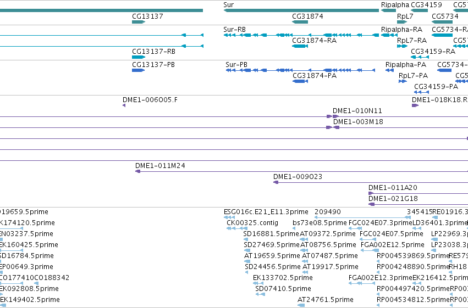Select the CG13137 gene glyph
468x308 pixels.
point(139,22)
